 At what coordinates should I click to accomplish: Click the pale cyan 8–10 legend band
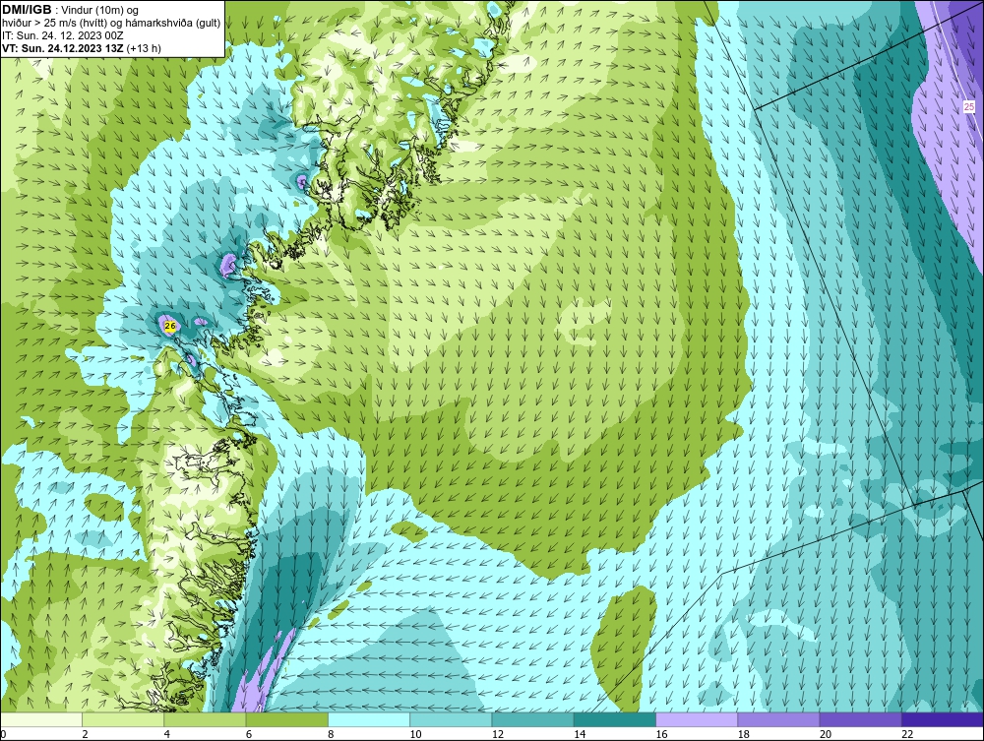(x=369, y=719)
